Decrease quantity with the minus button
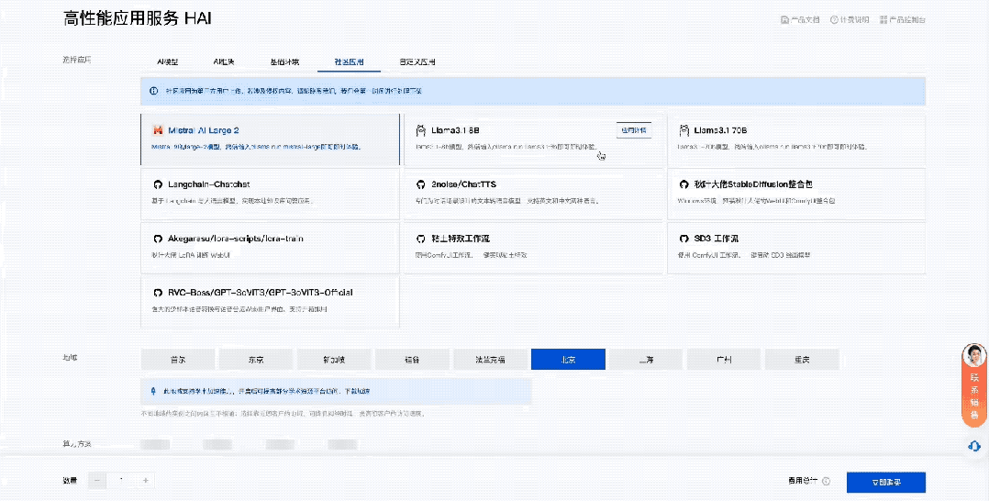Viewport: 989px width, 501px height. (x=97, y=481)
